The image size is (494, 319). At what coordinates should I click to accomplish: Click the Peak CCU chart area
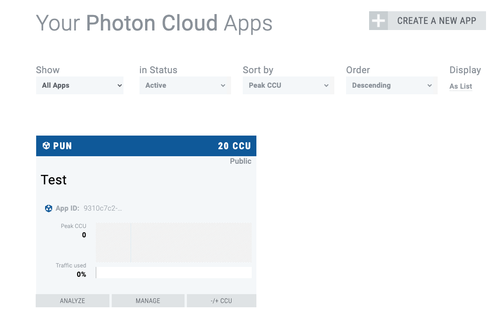coord(174,242)
